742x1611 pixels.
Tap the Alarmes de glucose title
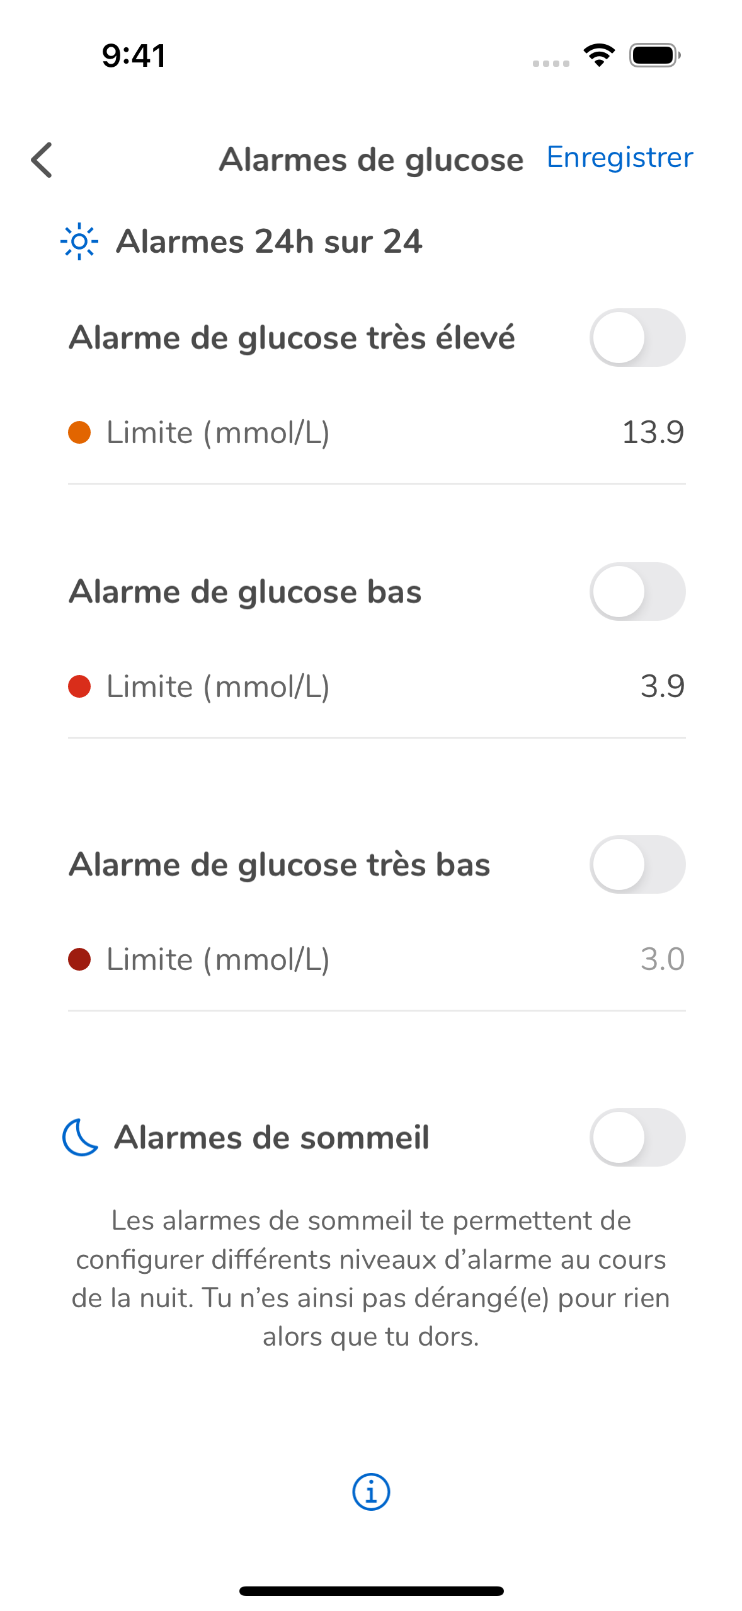[371, 159]
